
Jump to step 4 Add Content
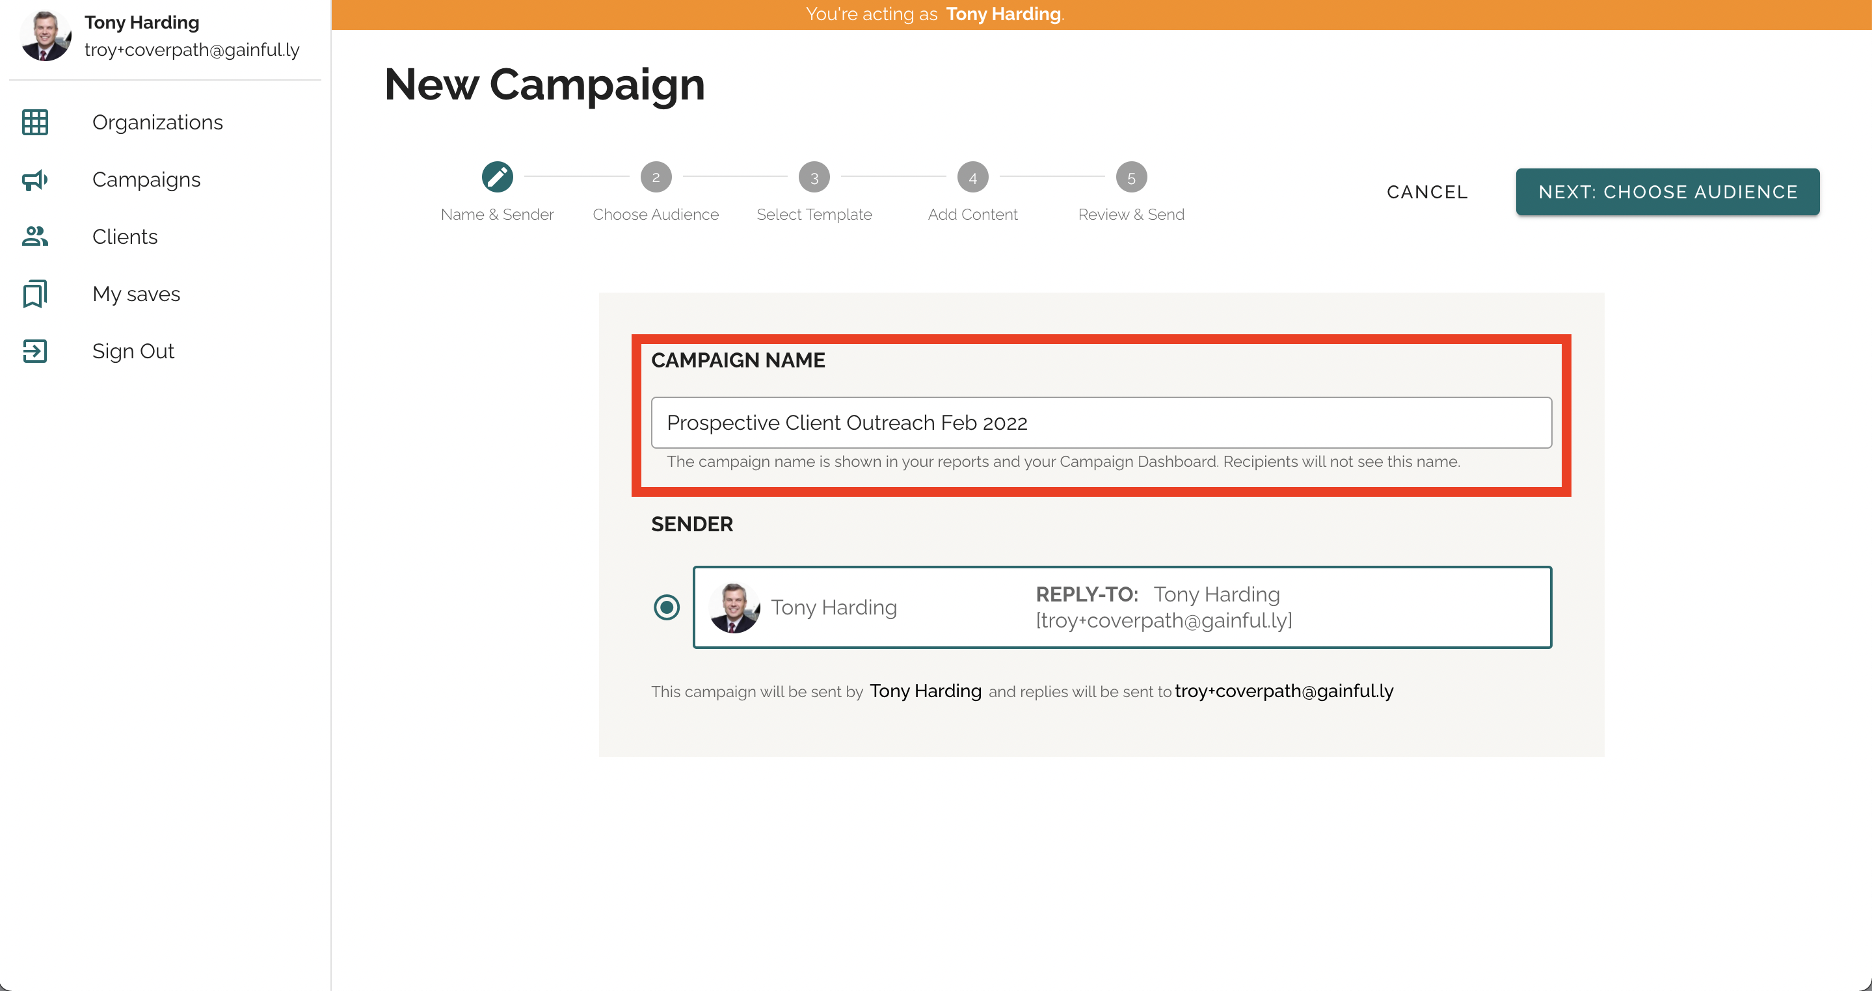972,178
